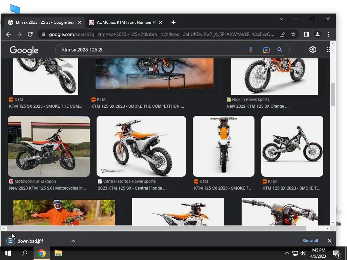Switch to the AOMC.mx KTM Front Number tab

[126, 22]
